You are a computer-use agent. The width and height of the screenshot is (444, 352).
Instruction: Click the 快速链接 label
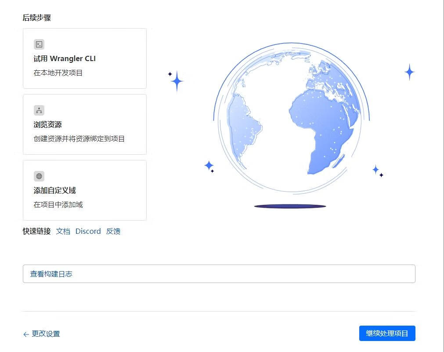point(37,231)
